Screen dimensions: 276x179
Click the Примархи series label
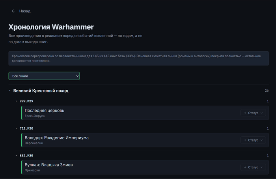tap(32, 170)
